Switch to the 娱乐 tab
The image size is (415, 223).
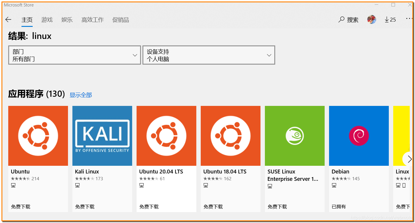(x=67, y=20)
